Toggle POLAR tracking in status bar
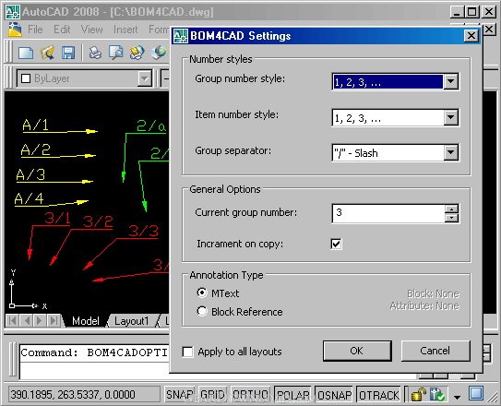The image size is (501, 406). (x=292, y=395)
